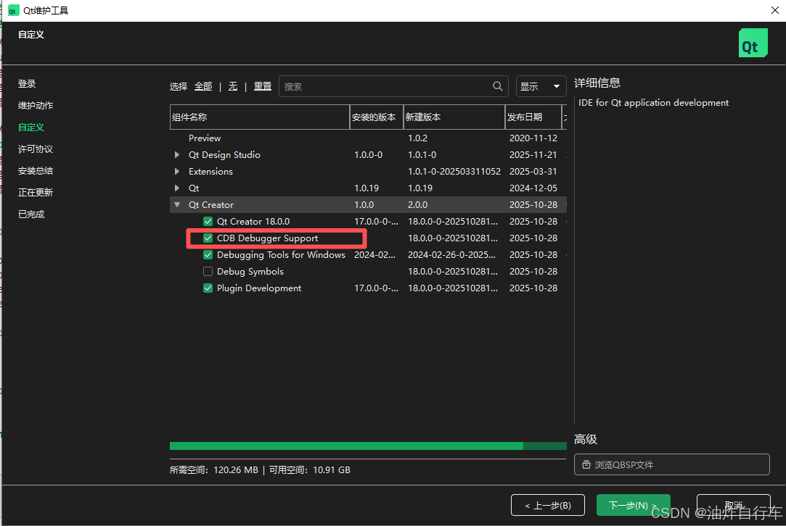Screen dimensions: 786x526
Task: Select the Qt Design Studio row label
Action: pos(224,154)
